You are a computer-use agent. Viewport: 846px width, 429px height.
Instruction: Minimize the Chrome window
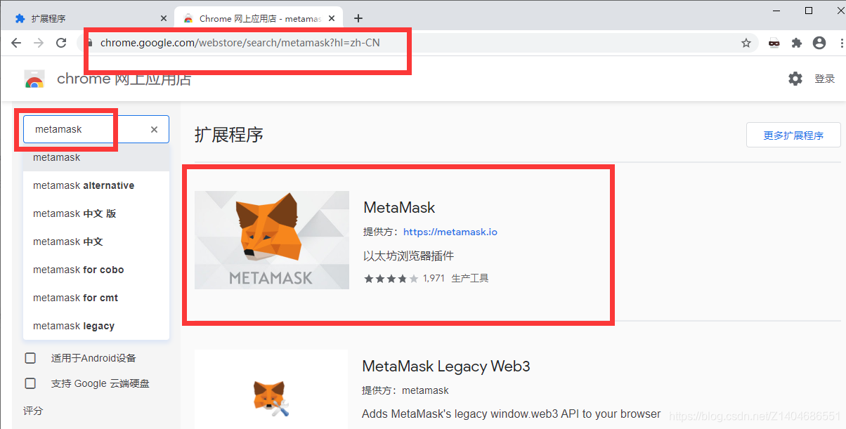[778, 11]
